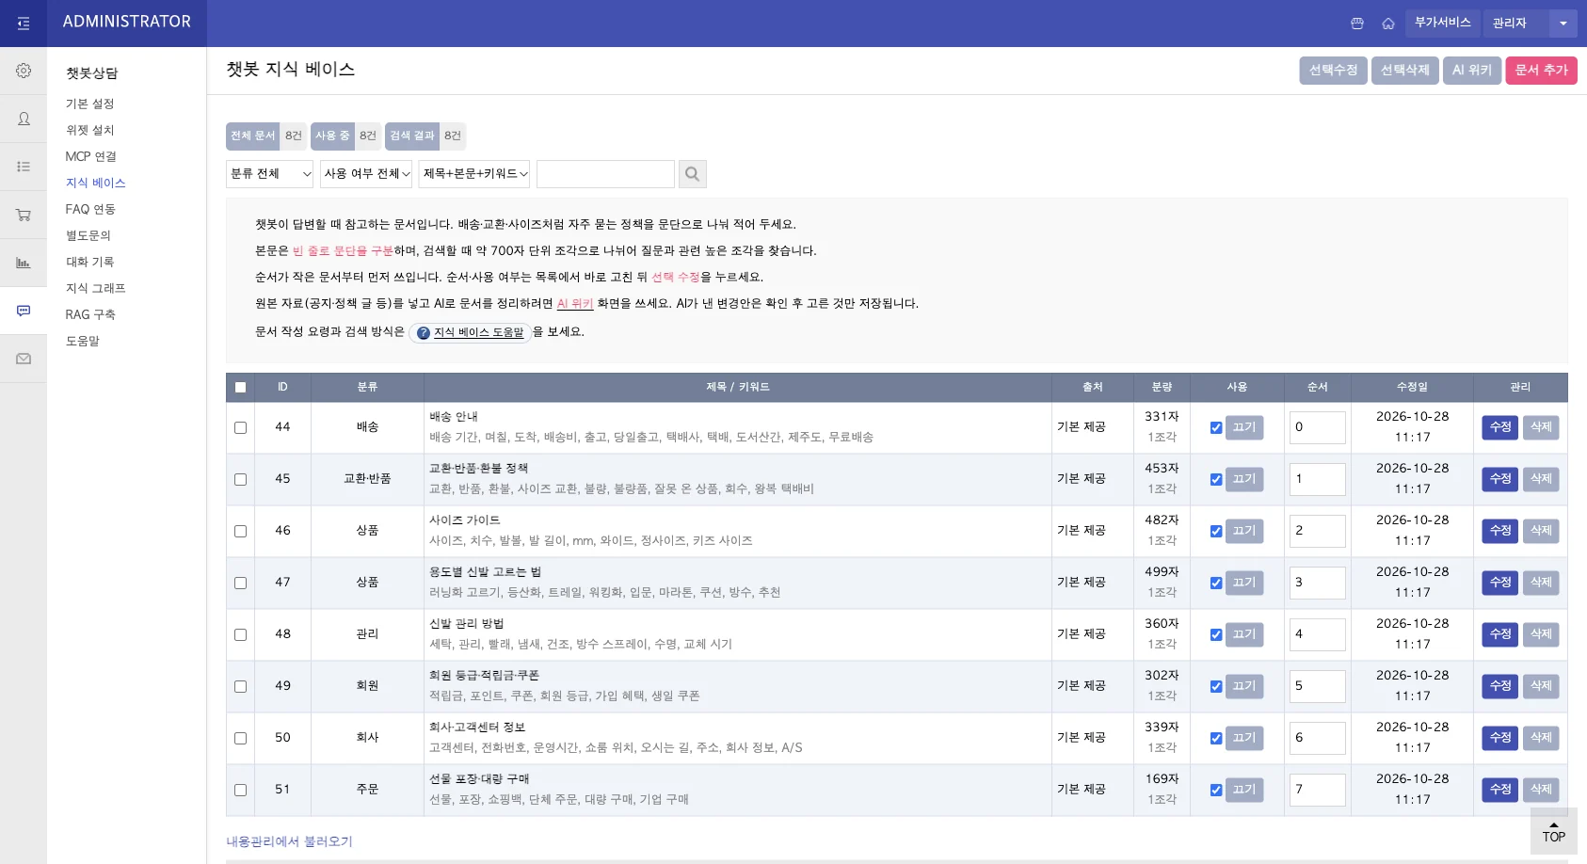
Task: Open the 사용 여부 전체 dropdown
Action: (366, 174)
